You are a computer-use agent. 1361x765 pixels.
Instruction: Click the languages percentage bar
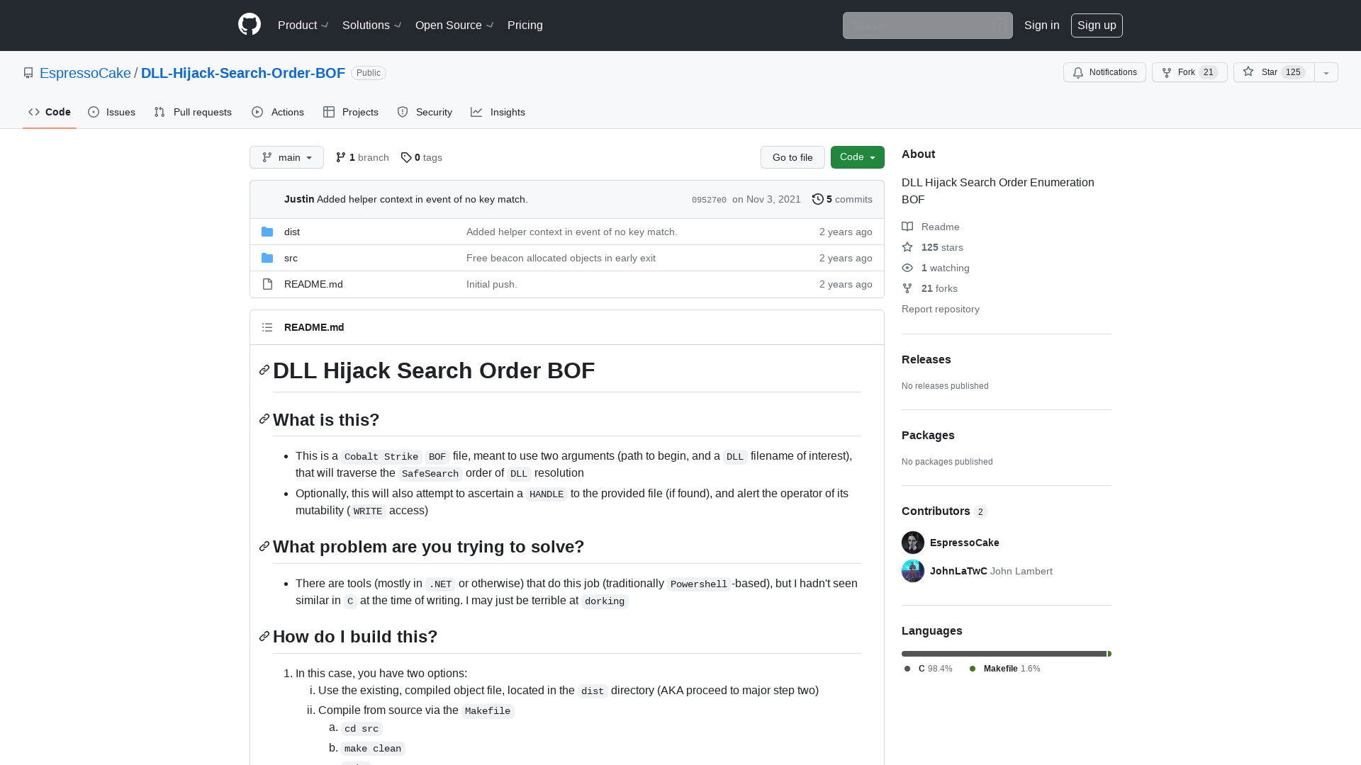click(1007, 654)
